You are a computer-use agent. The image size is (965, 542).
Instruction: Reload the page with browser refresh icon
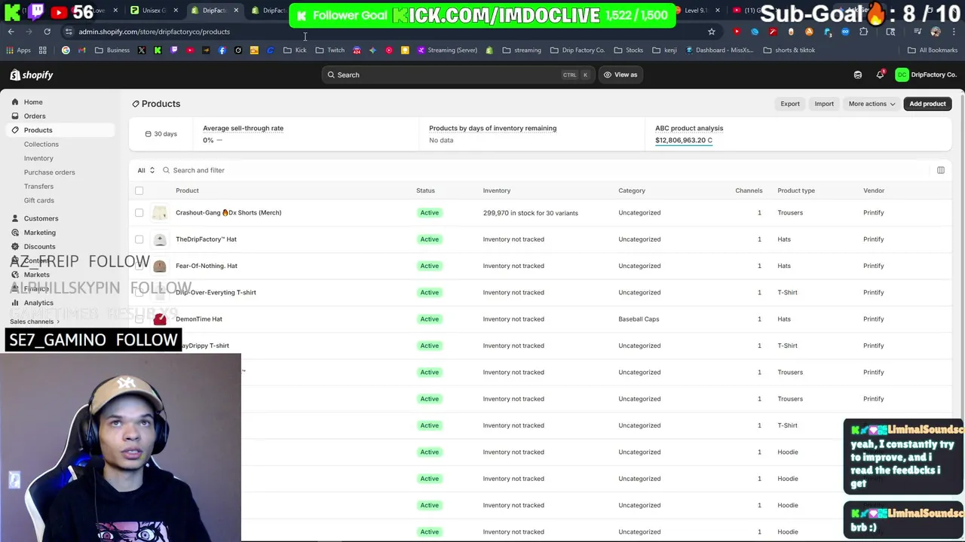pos(47,32)
